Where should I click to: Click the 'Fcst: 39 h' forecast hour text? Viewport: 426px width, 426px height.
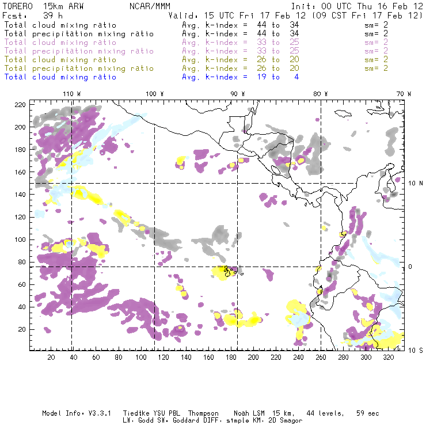click(x=33, y=16)
